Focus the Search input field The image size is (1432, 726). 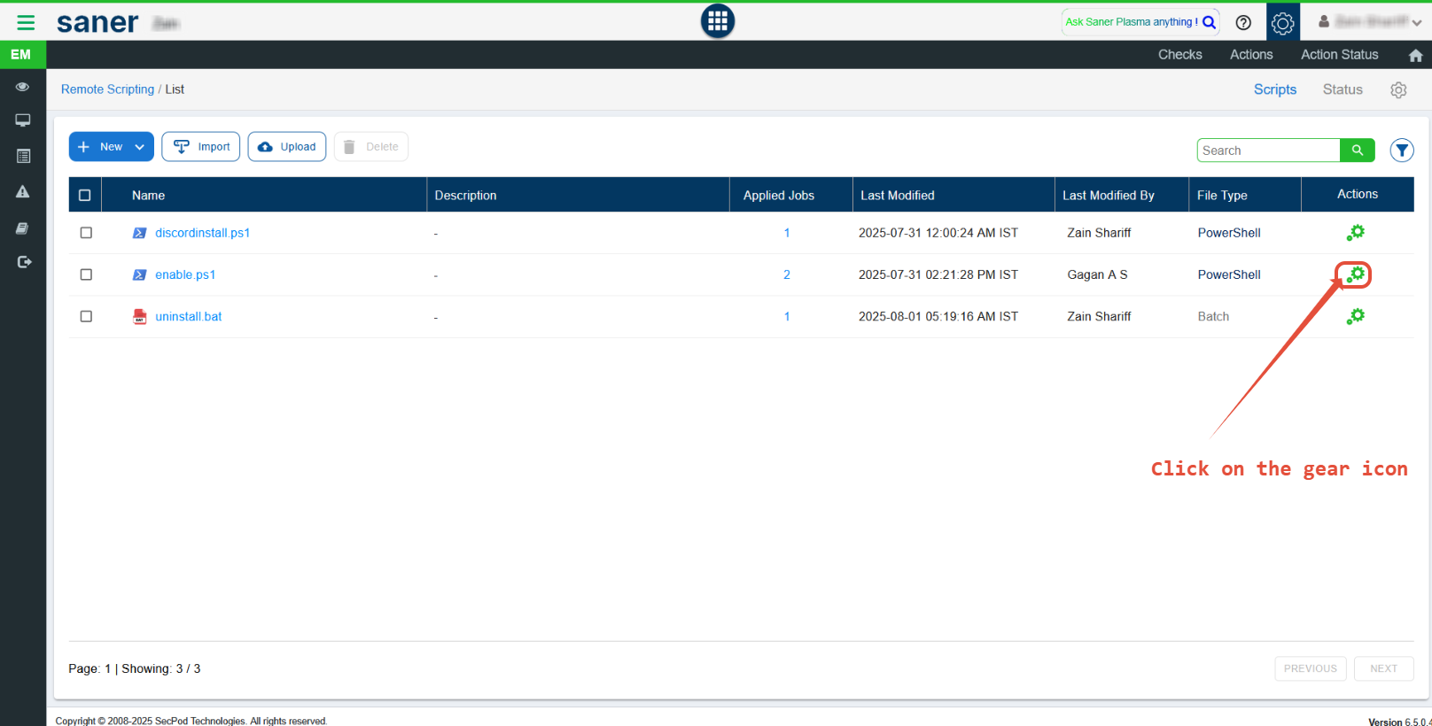[1269, 151]
